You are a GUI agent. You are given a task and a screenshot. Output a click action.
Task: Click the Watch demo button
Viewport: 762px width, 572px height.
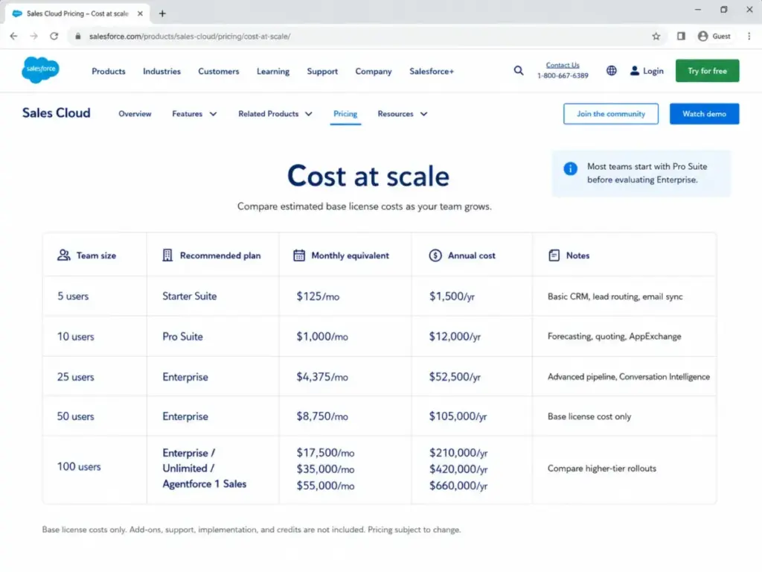click(704, 114)
